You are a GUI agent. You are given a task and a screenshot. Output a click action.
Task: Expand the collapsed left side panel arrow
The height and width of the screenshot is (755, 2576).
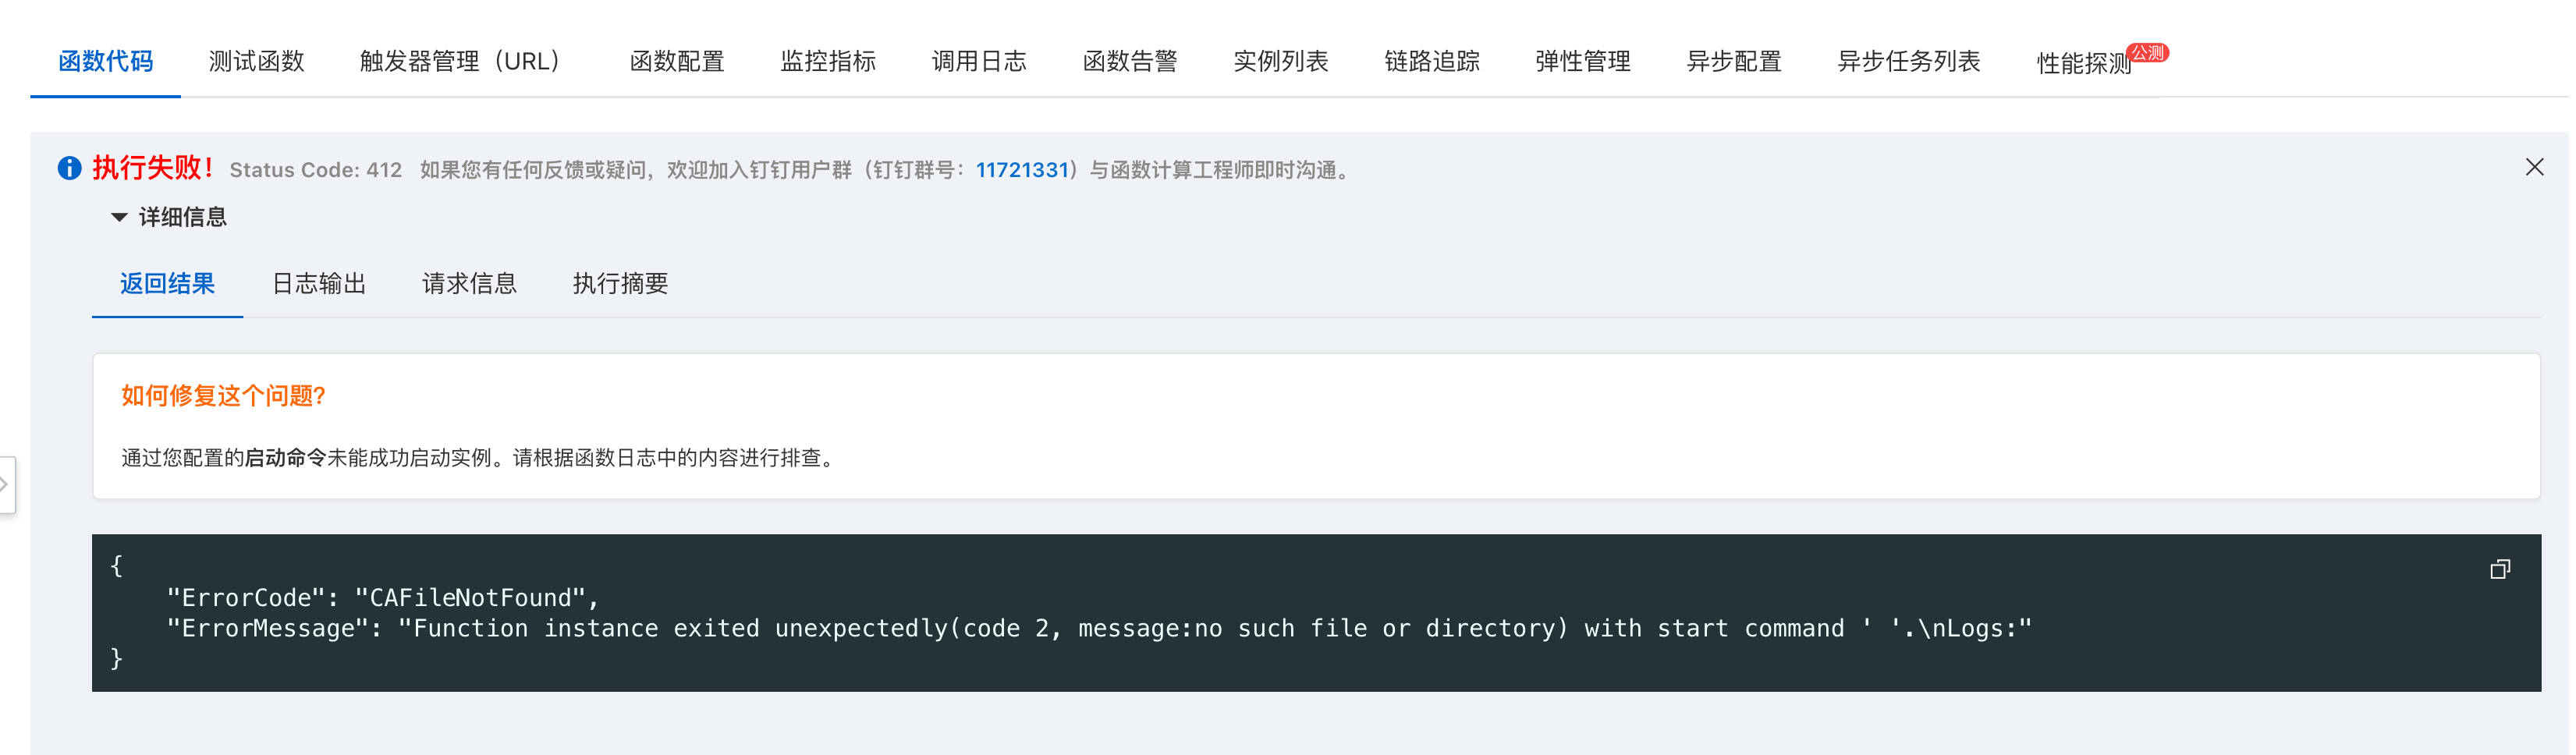click(x=6, y=484)
